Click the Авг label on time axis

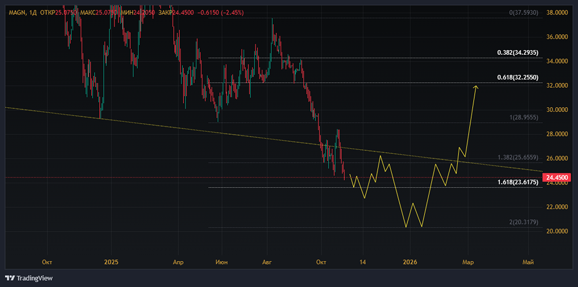268,262
